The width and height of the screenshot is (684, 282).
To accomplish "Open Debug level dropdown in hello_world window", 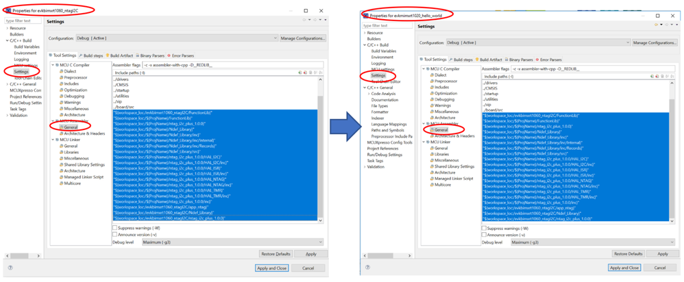I will pyautogui.click(x=592, y=242).
